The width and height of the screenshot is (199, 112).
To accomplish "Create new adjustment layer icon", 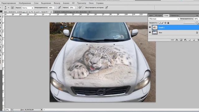I will (185, 40).
